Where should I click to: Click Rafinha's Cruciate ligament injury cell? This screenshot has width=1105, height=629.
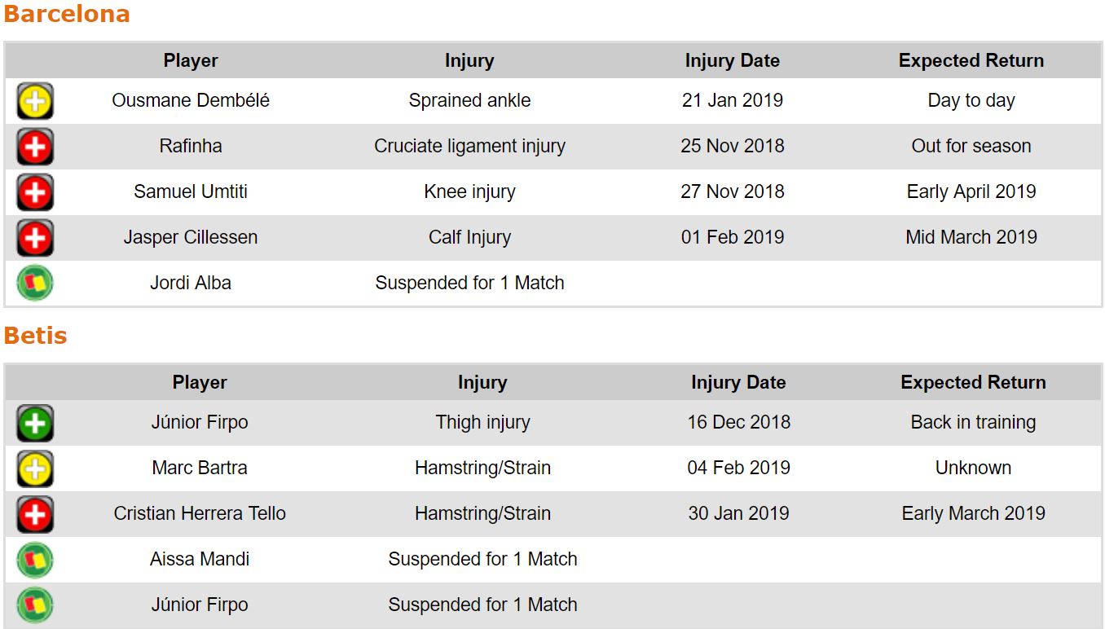tap(469, 147)
